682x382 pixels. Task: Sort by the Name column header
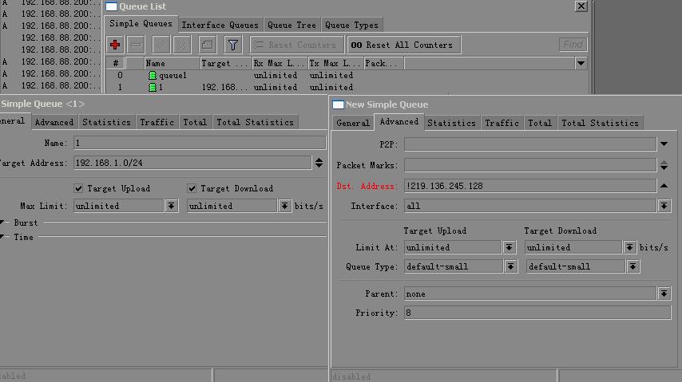pos(172,64)
